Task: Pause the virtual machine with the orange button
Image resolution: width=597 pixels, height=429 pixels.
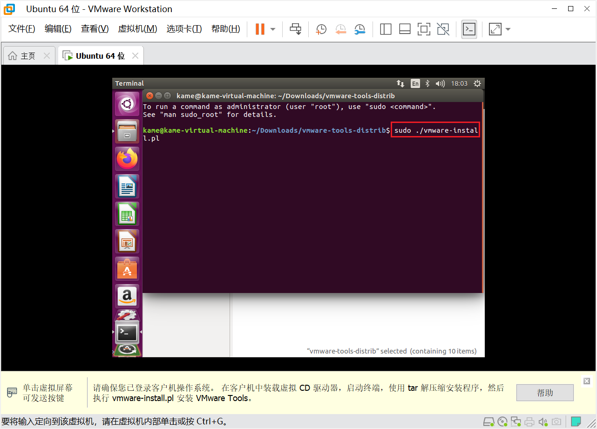Action: click(x=260, y=29)
